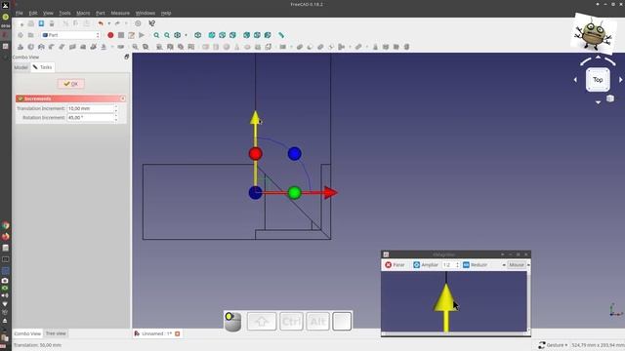Open the Mouse dropdown in magnifier window
Screen dimensions: 625x351
coord(517,264)
